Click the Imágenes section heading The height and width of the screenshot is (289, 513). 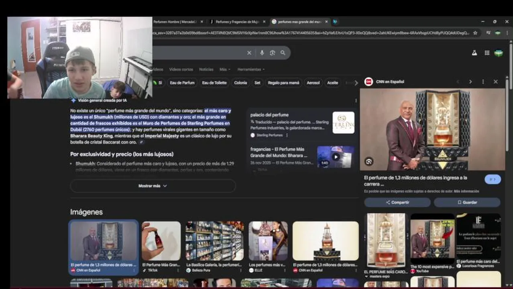86,212
